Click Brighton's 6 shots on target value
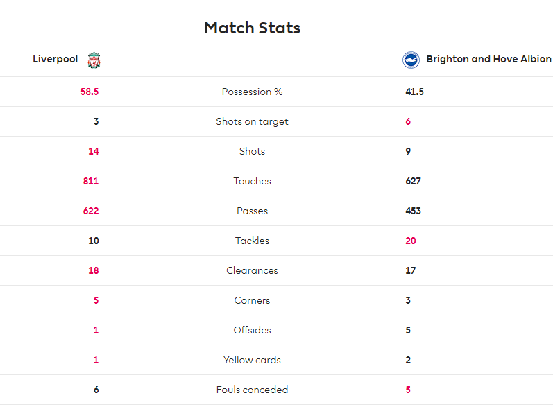This screenshot has width=553, height=416. 408,121
